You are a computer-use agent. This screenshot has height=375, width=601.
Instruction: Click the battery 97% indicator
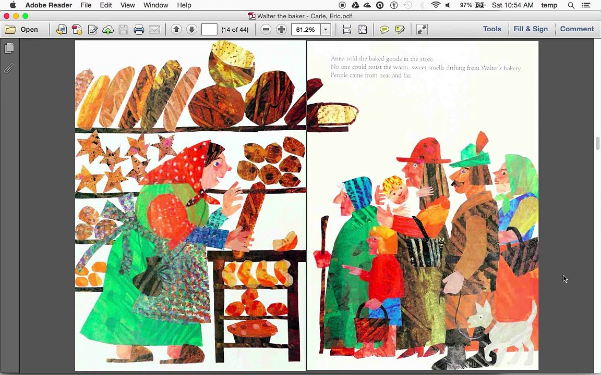click(472, 5)
